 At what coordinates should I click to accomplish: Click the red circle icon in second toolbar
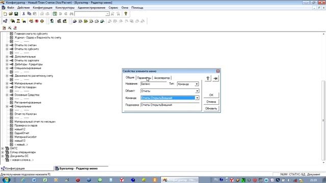click(x=37, y=21)
